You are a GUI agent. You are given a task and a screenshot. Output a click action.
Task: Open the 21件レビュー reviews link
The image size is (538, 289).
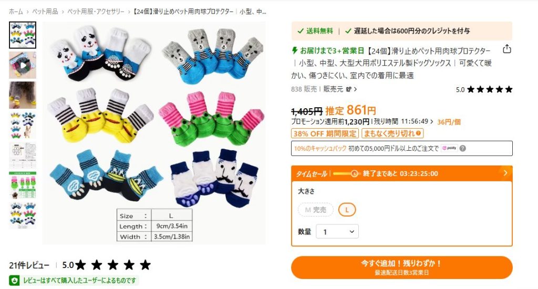tap(29, 265)
